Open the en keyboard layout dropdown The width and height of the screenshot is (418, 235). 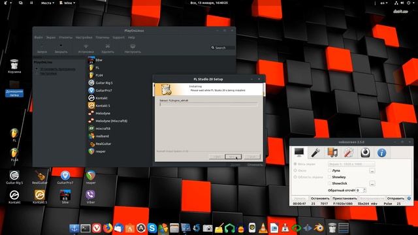coord(384,3)
